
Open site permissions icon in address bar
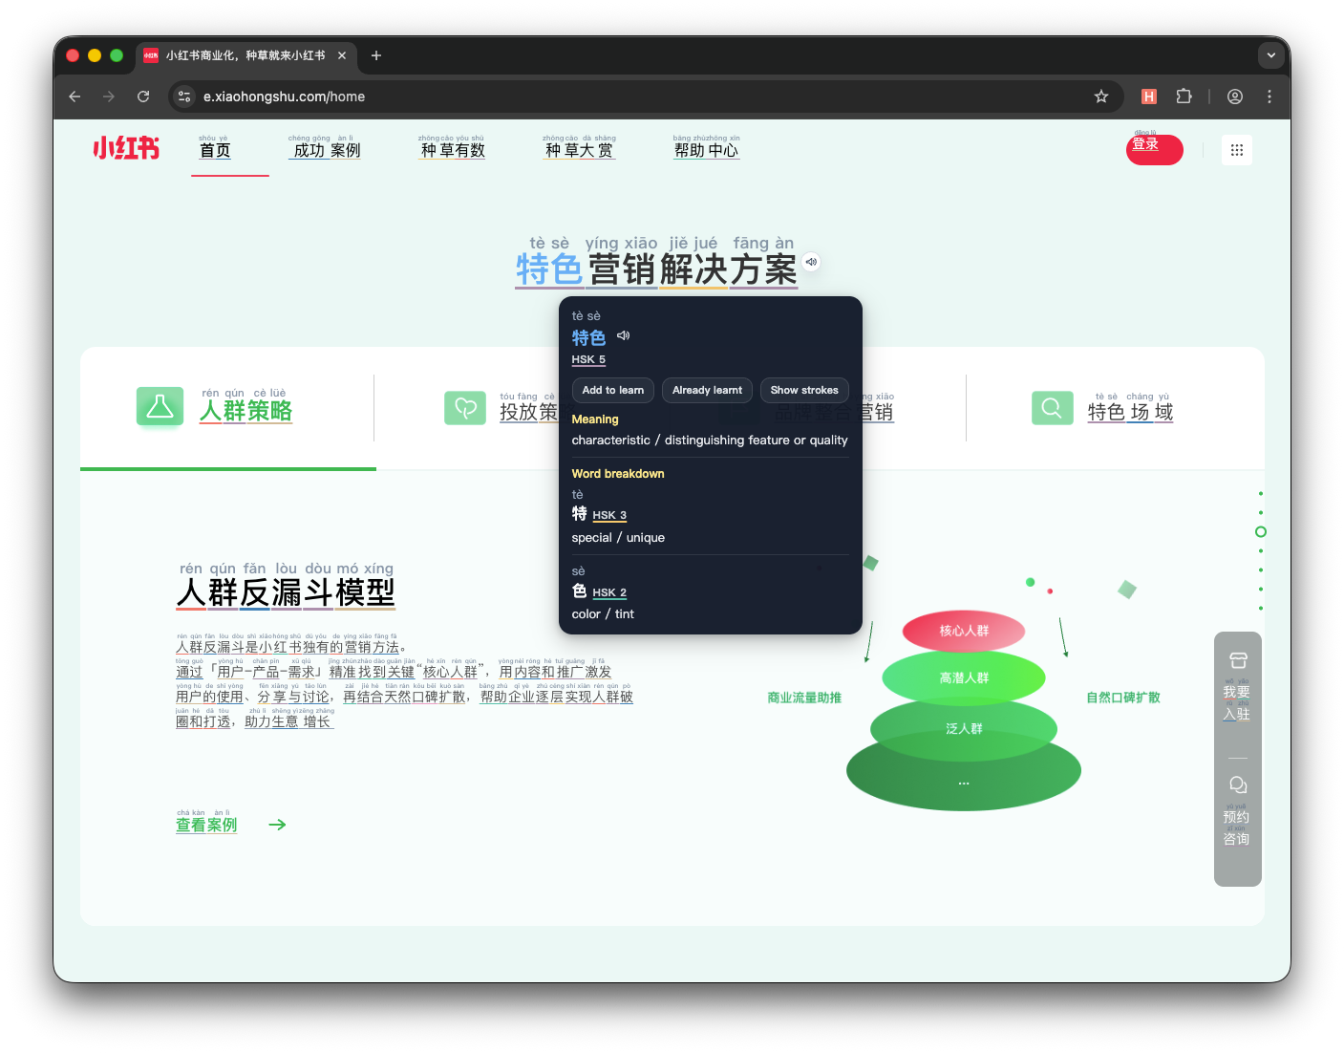coord(183,97)
